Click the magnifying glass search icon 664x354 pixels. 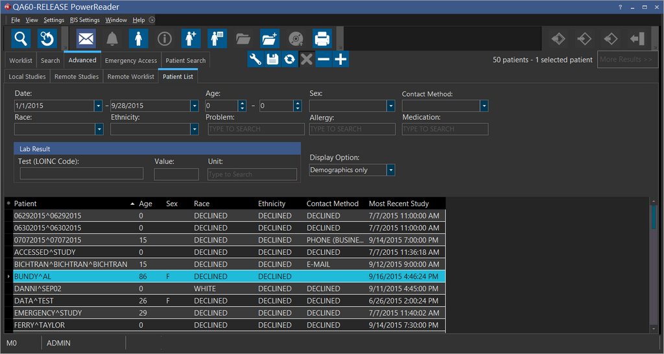coord(21,38)
